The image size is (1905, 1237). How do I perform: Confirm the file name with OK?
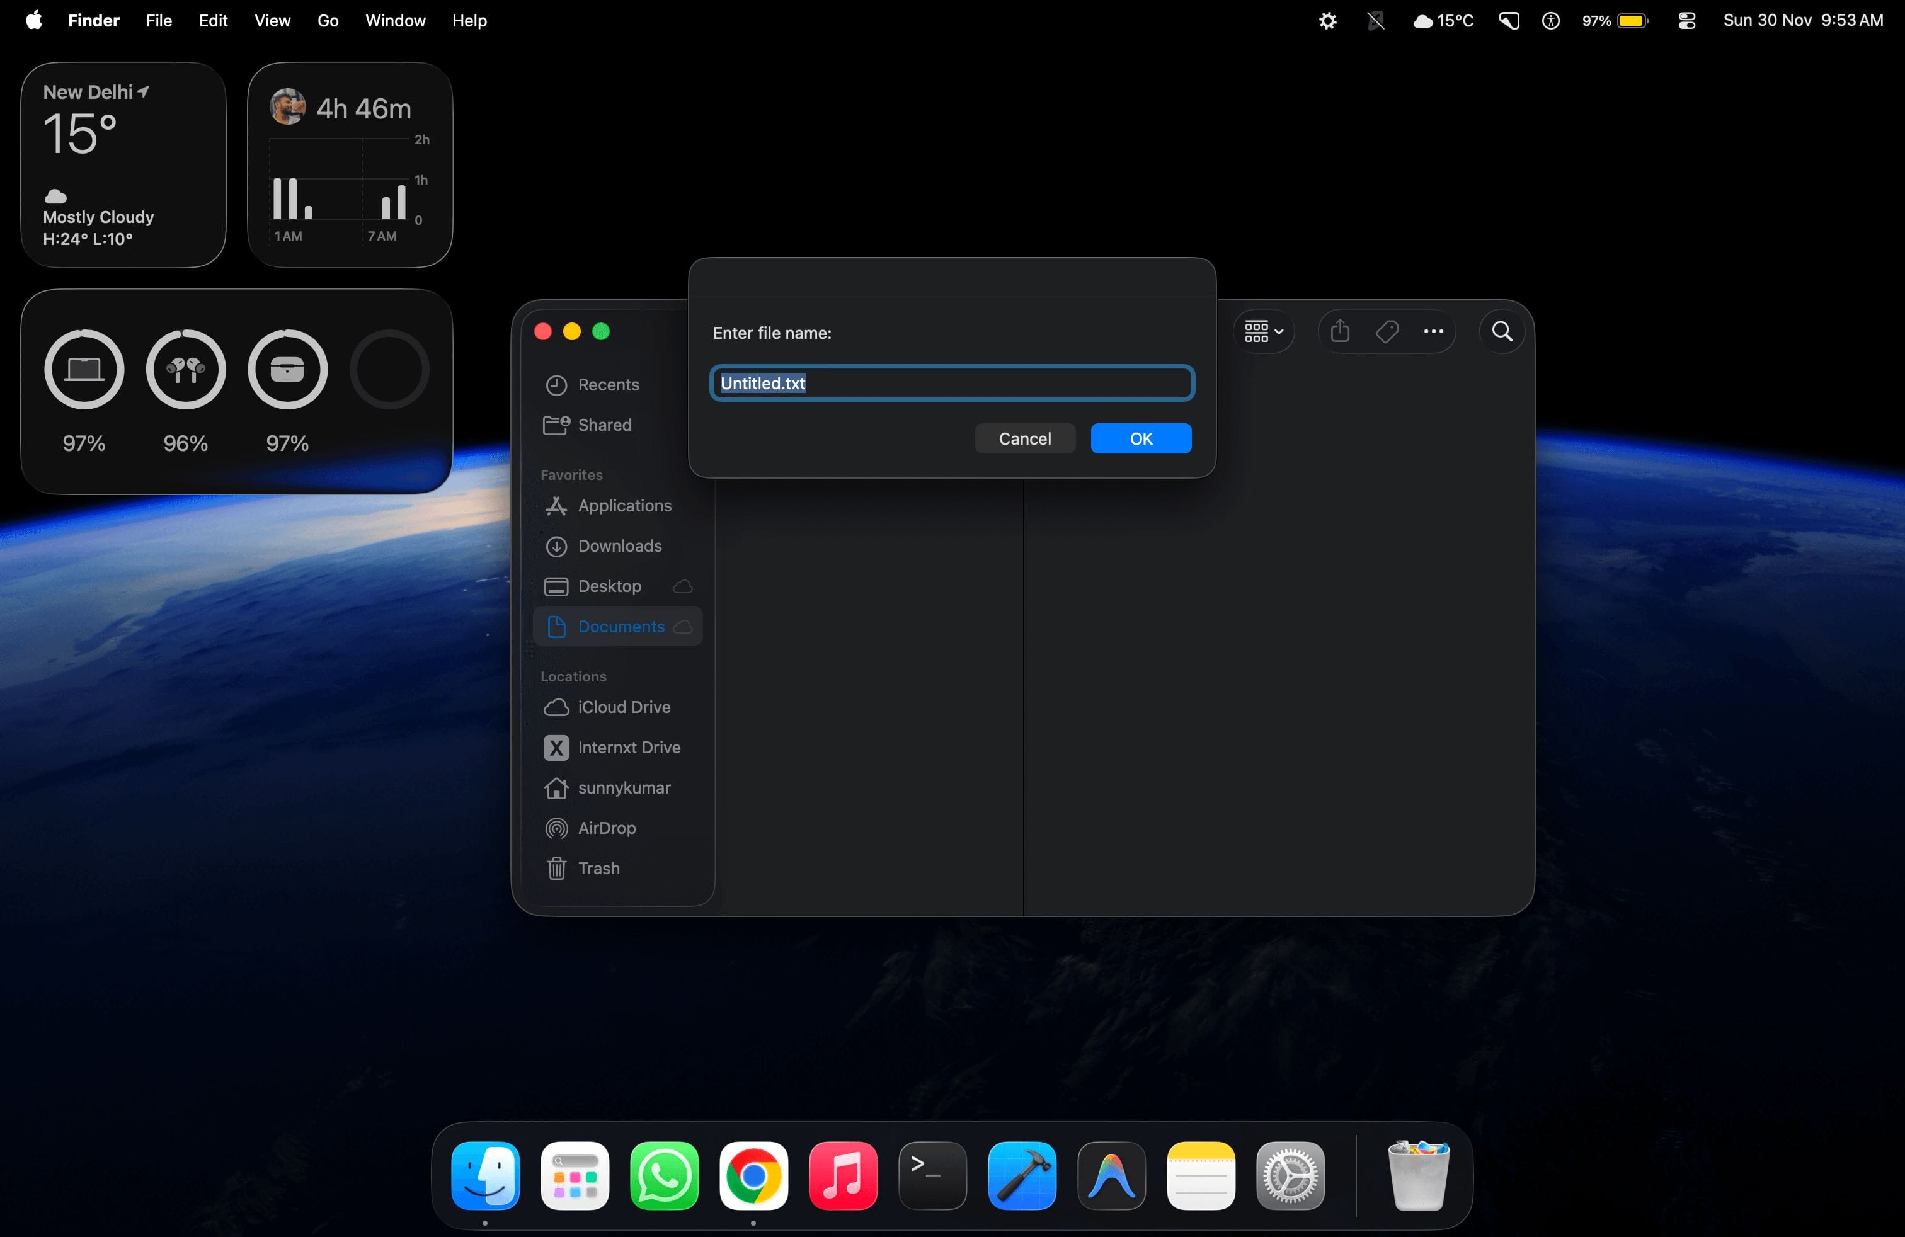click(1141, 438)
